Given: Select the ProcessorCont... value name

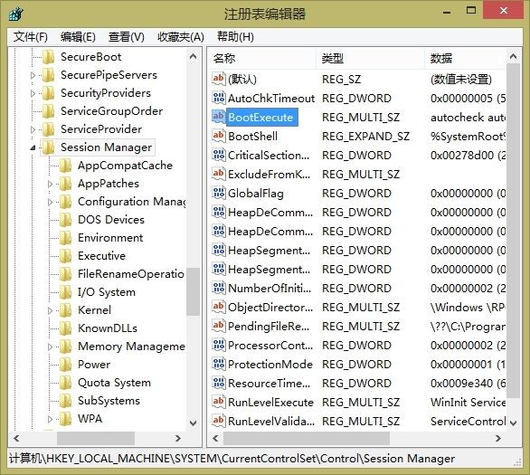Looking at the screenshot, I should (x=270, y=346).
